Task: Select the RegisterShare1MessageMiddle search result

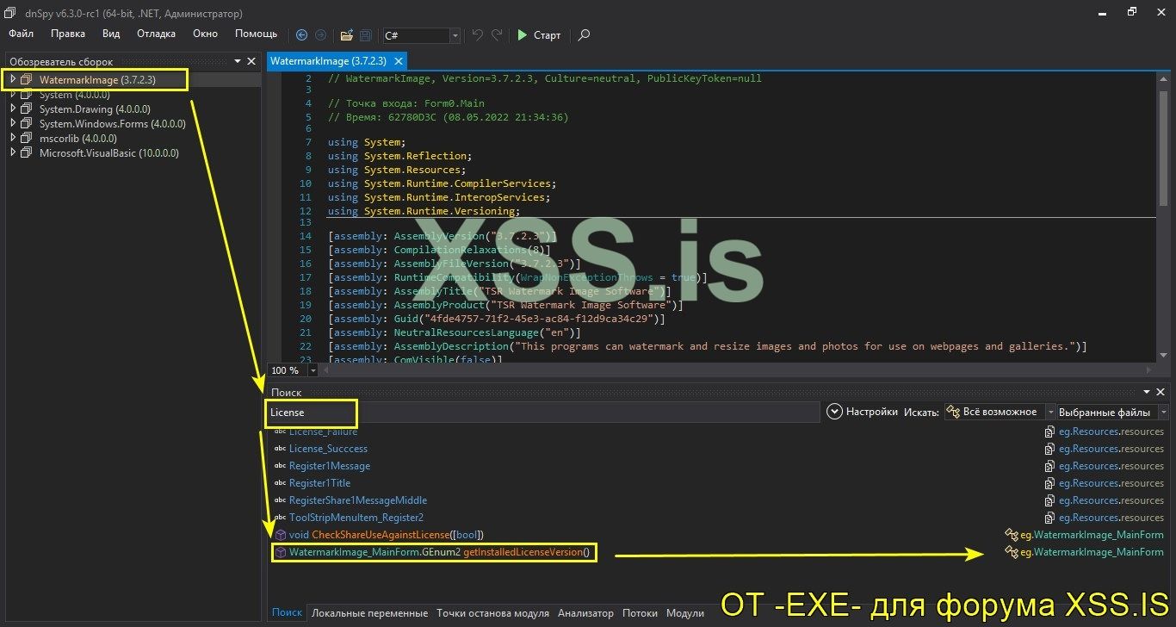Action: tap(358, 500)
